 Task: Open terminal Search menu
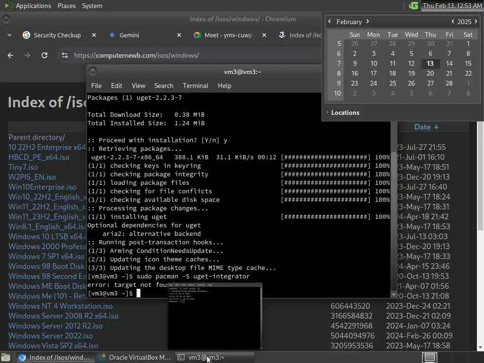pyautogui.click(x=164, y=86)
